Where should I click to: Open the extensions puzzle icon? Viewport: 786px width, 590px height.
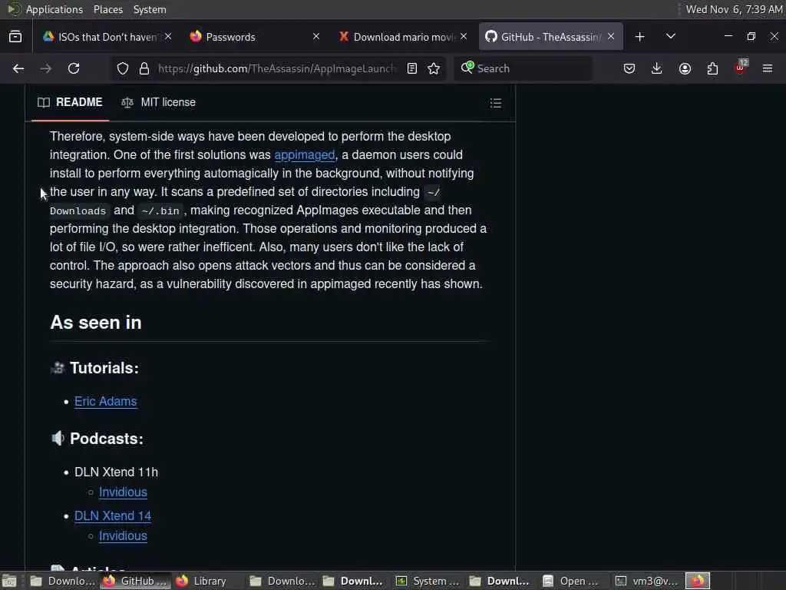[x=712, y=68]
